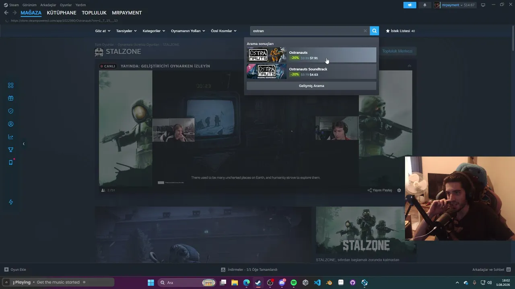Open the Topluluk Merkezi button
The height and width of the screenshot is (289, 515).
[x=398, y=51]
